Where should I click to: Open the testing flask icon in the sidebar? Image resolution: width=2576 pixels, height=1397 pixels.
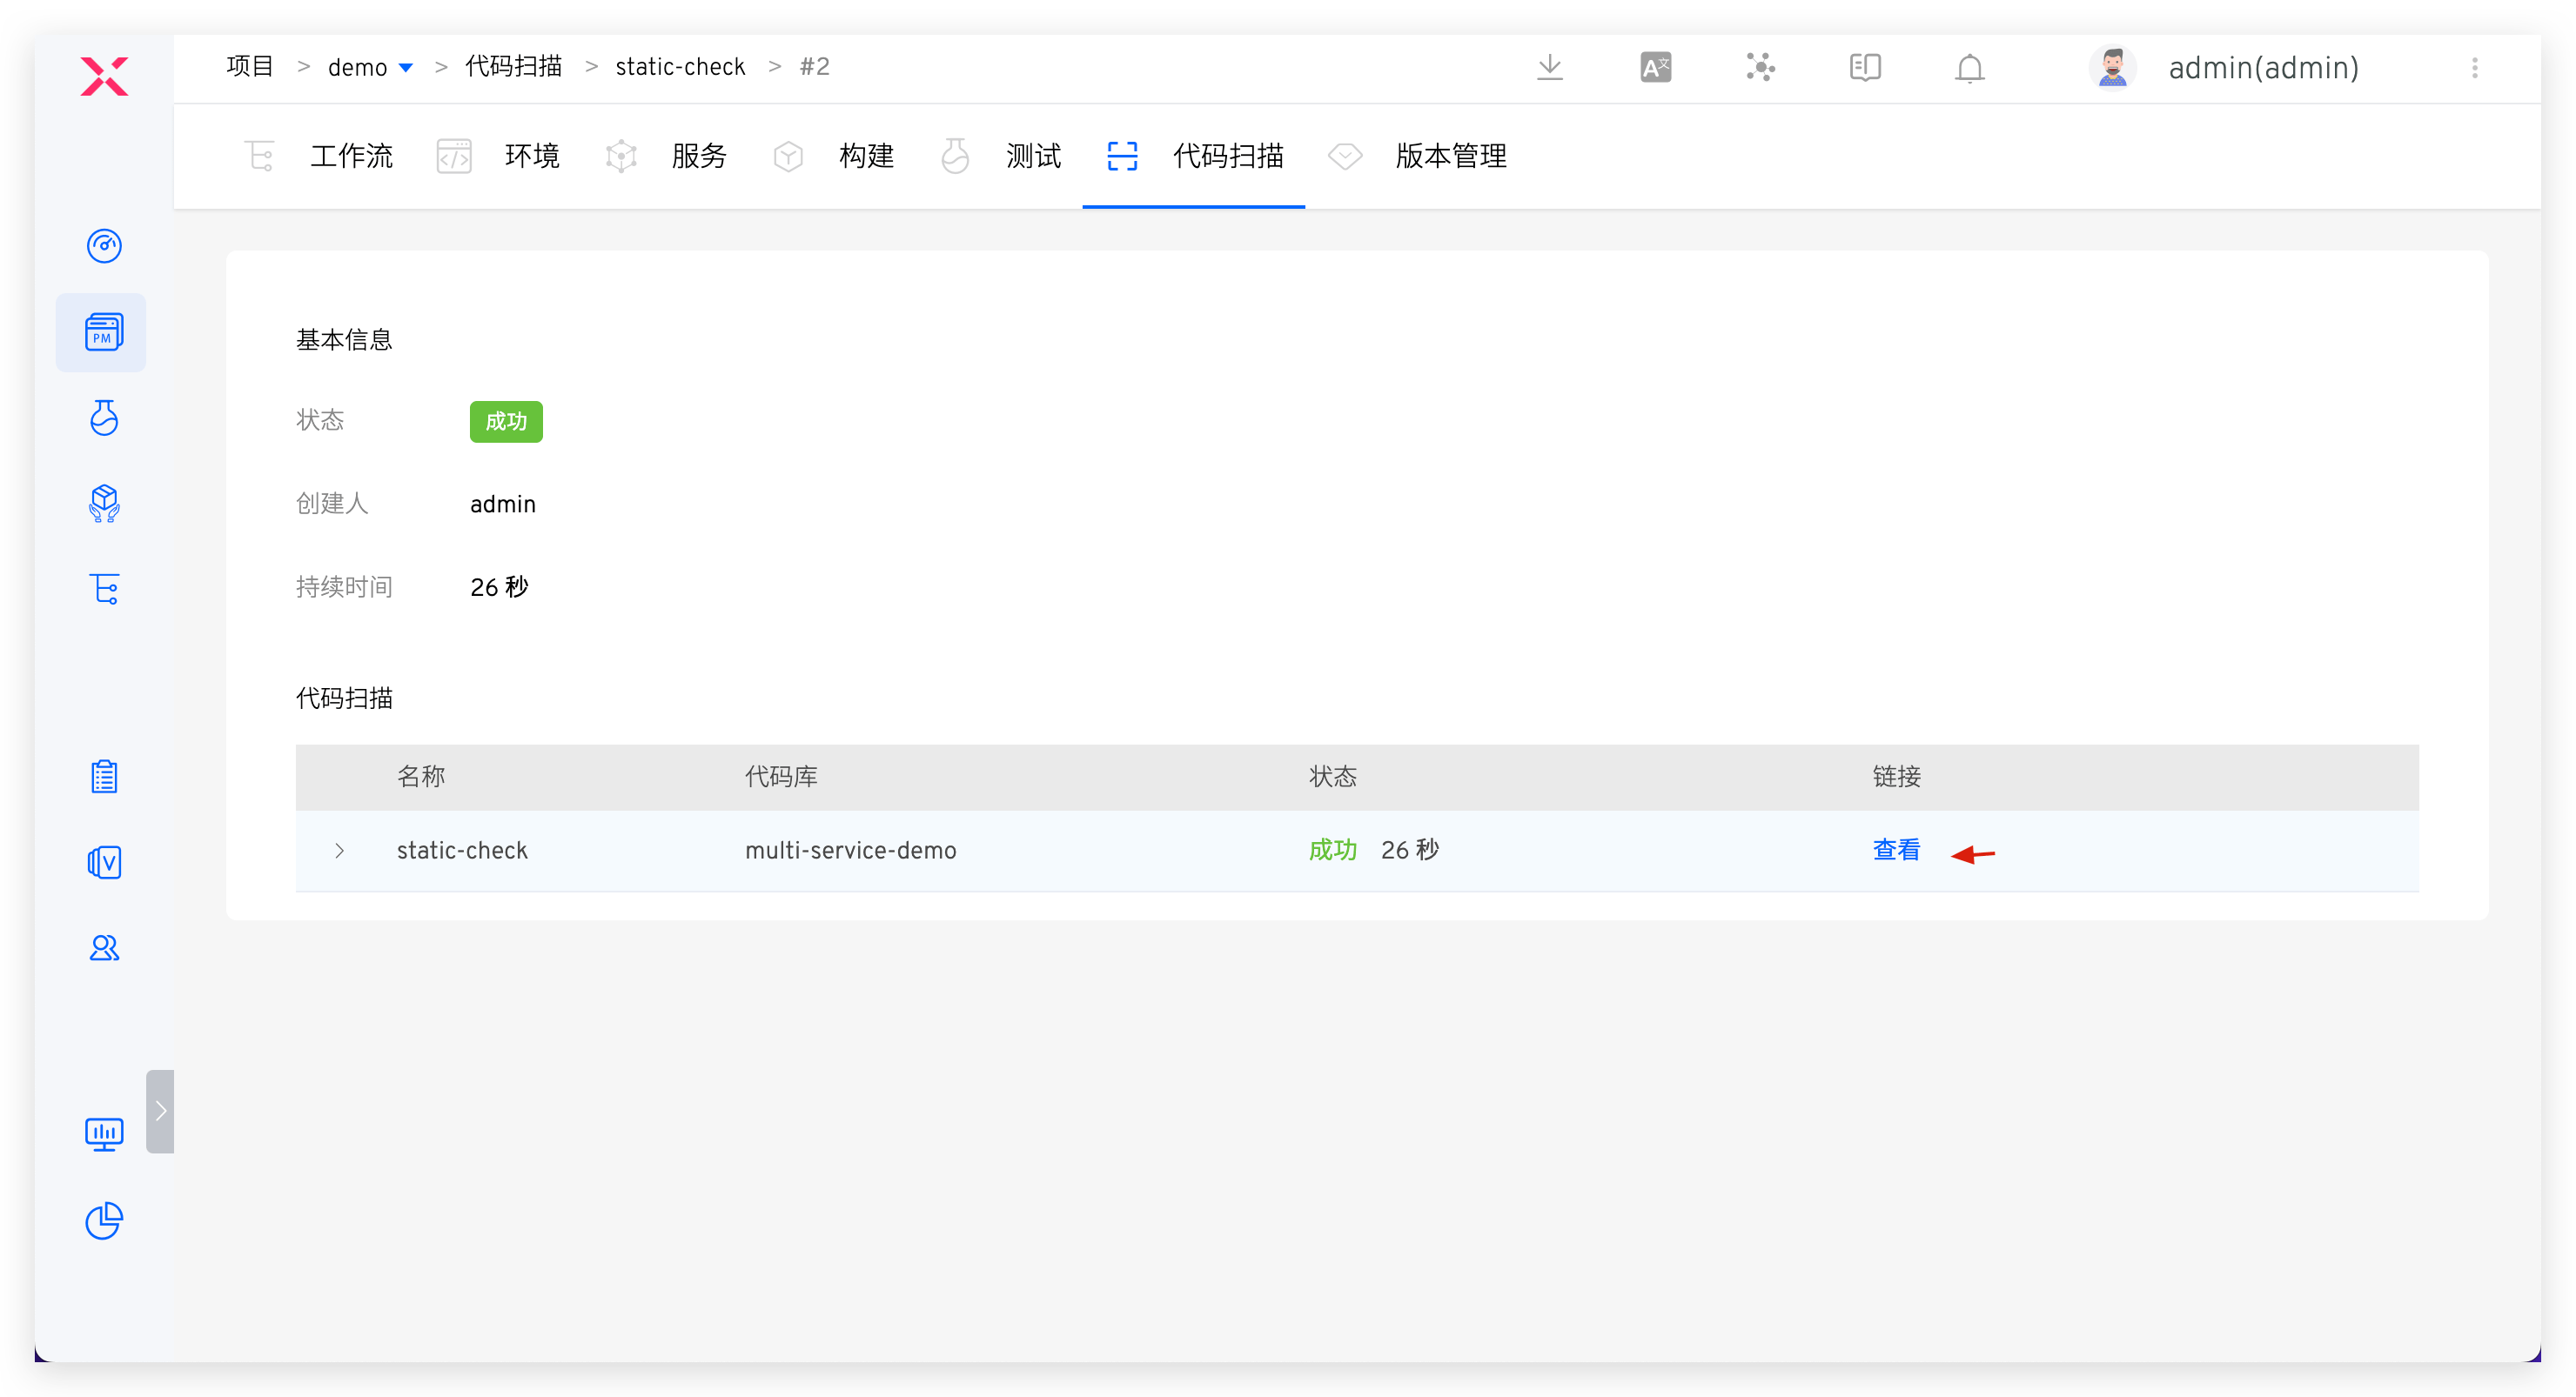(x=104, y=418)
